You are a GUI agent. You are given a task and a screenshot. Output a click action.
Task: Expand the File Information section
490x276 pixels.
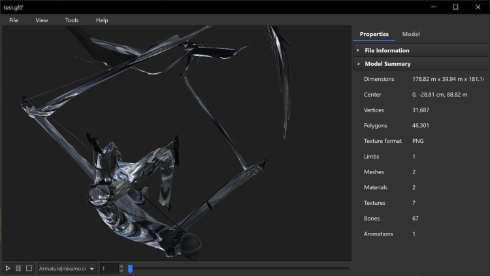point(387,50)
